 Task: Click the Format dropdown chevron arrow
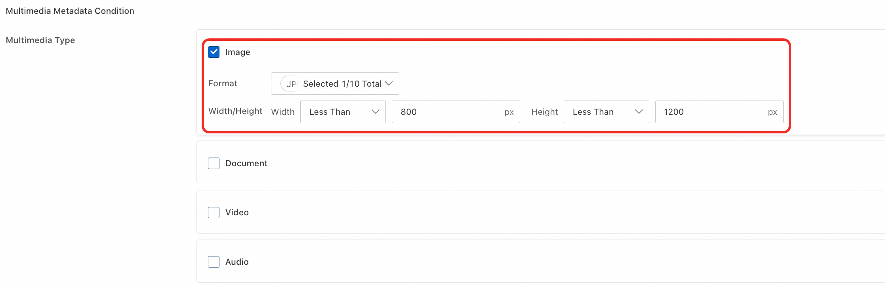click(x=389, y=84)
